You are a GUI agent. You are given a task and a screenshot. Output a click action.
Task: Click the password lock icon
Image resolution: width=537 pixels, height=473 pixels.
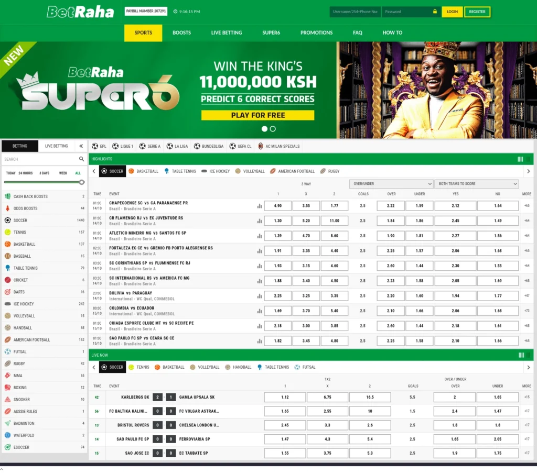(x=435, y=12)
